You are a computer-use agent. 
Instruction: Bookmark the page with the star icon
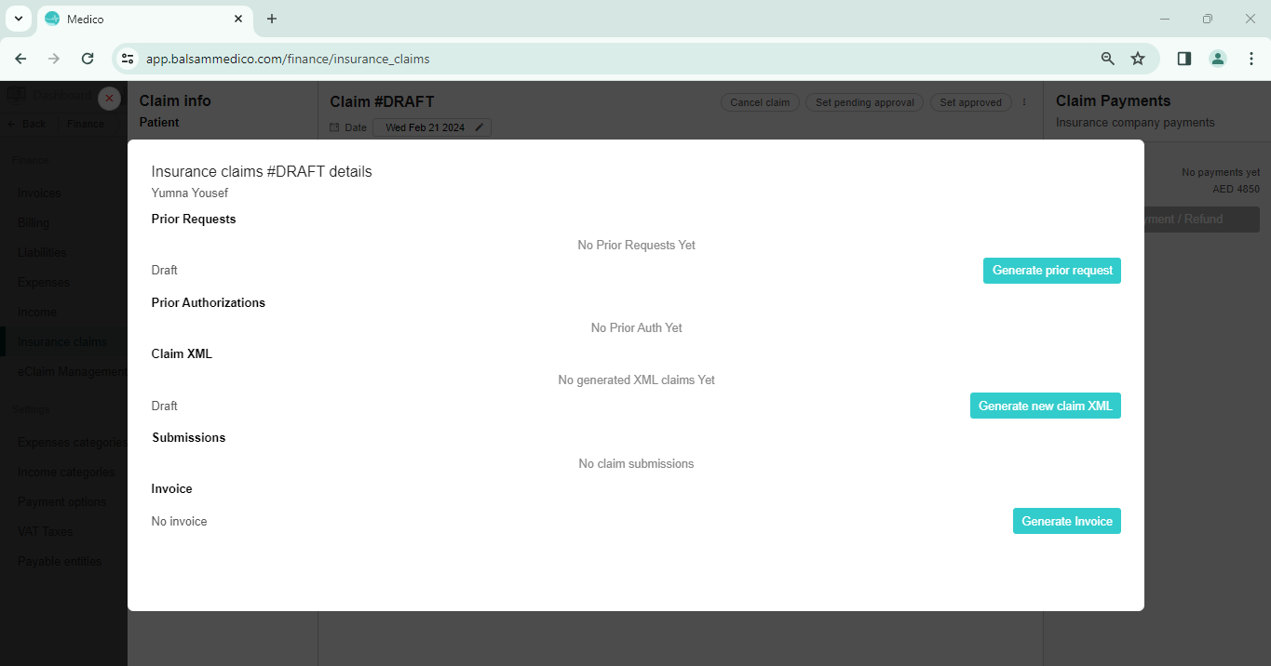pos(1138,58)
